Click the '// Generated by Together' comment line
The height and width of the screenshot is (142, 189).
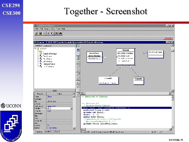click(94, 97)
